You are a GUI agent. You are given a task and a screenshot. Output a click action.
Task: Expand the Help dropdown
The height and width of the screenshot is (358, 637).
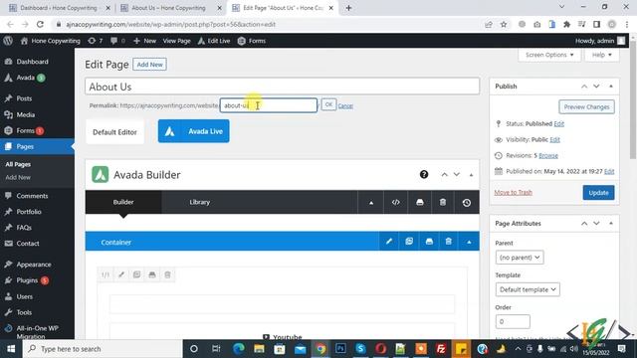coord(601,55)
